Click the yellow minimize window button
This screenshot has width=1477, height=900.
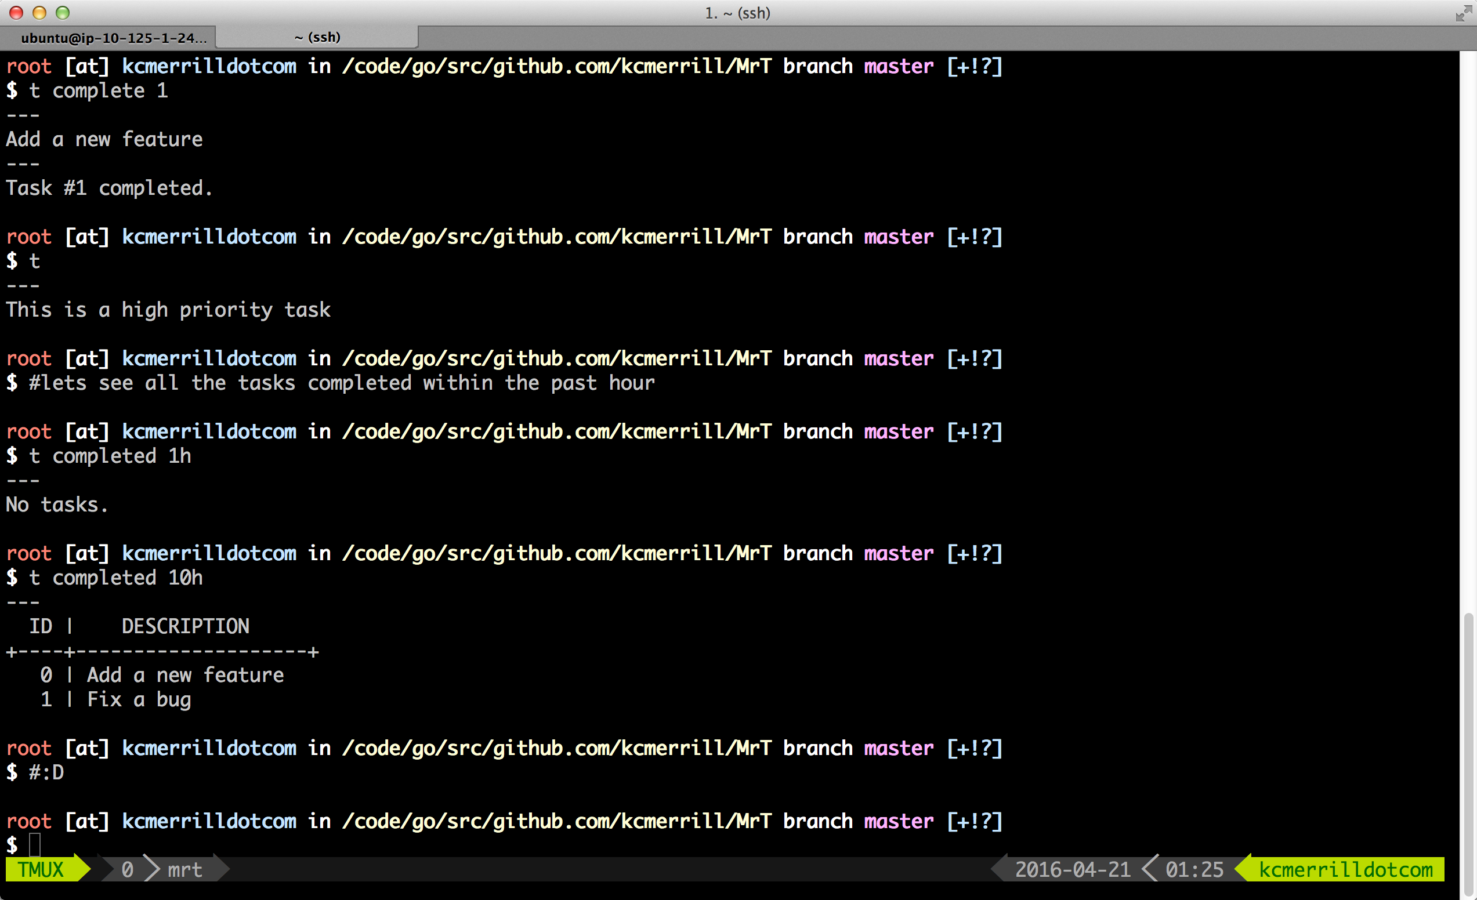pos(39,13)
